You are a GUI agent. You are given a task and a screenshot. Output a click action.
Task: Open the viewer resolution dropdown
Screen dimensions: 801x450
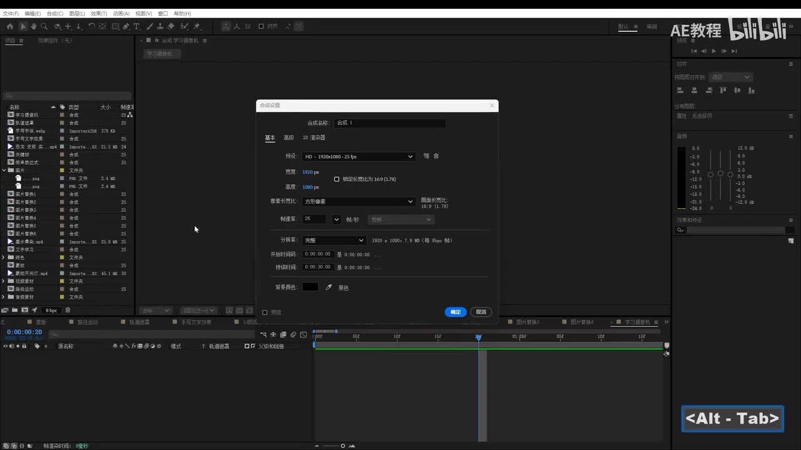click(198, 311)
